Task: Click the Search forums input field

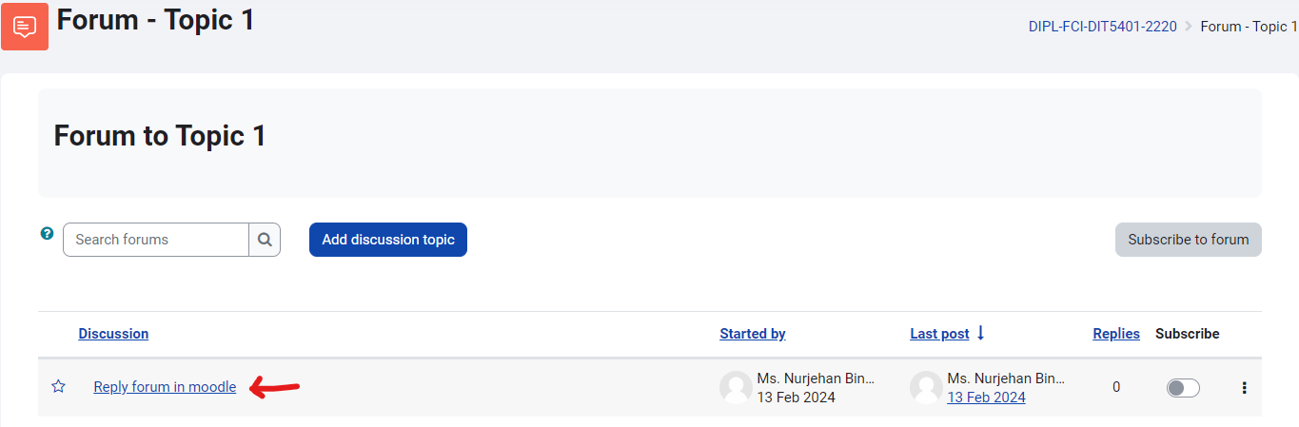Action: pyautogui.click(x=156, y=240)
